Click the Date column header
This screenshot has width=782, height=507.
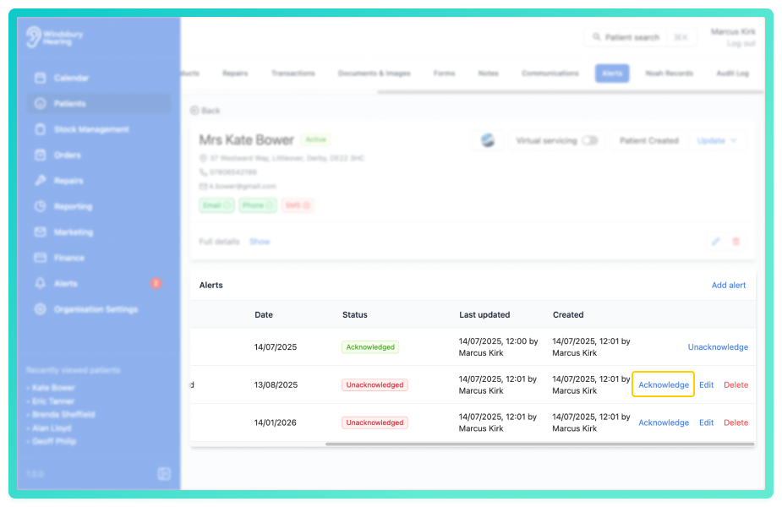[x=264, y=314]
